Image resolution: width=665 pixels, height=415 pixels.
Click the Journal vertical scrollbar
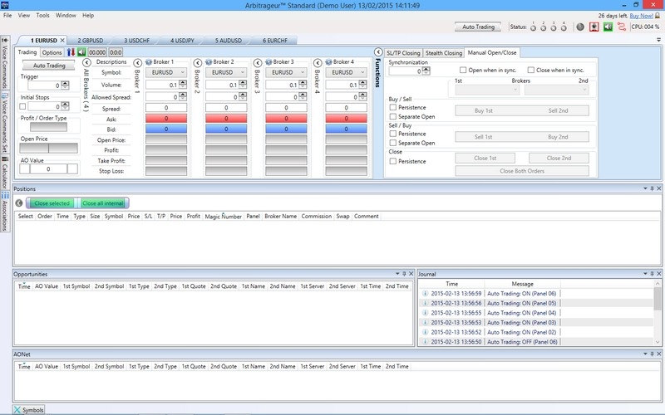pos(658,313)
